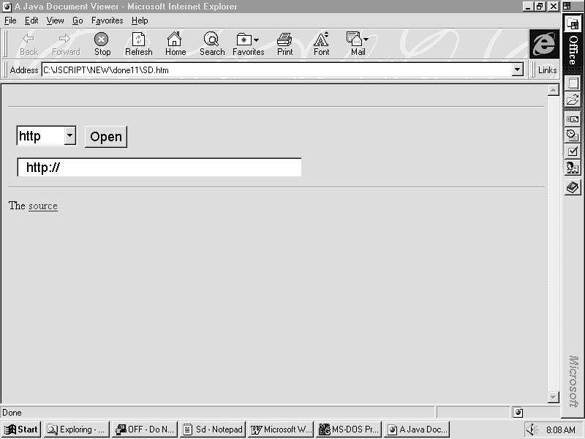Open the Favorites toolbar icon
585x439 pixels.
coord(248,44)
